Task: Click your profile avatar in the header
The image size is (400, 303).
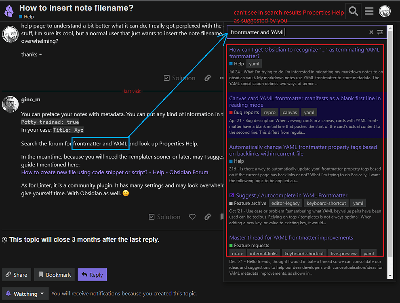Action: [384, 11]
